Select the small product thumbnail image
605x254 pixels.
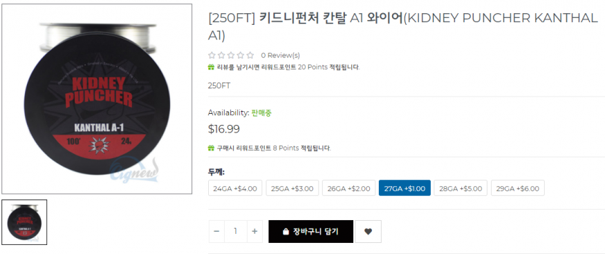24,222
